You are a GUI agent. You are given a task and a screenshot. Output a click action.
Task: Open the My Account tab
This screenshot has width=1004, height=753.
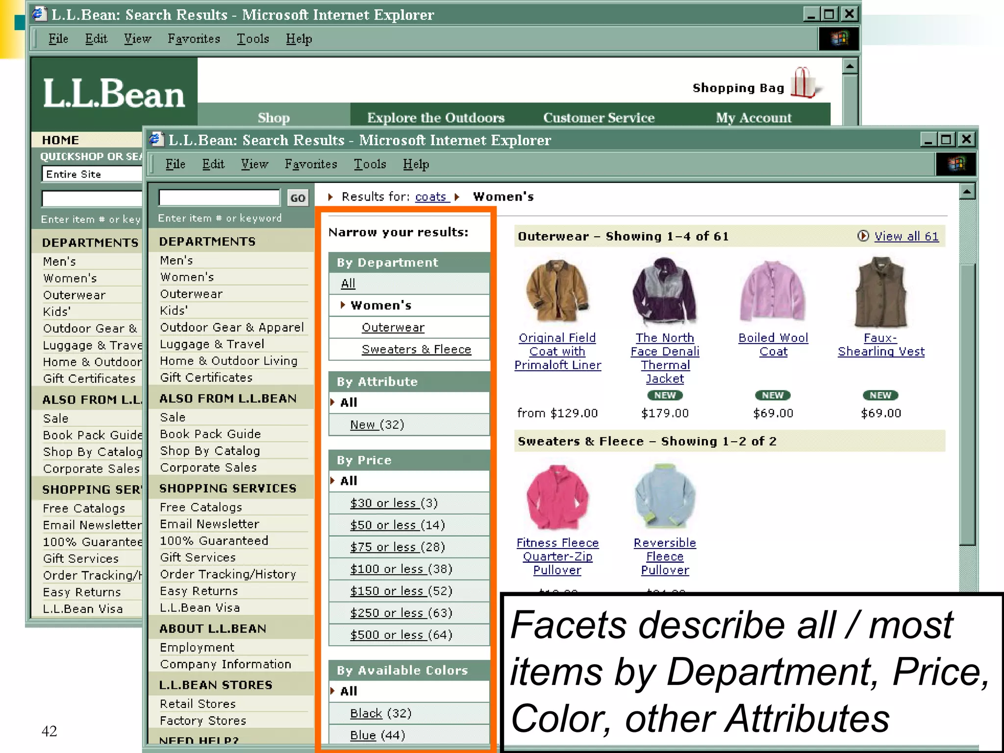tap(753, 118)
